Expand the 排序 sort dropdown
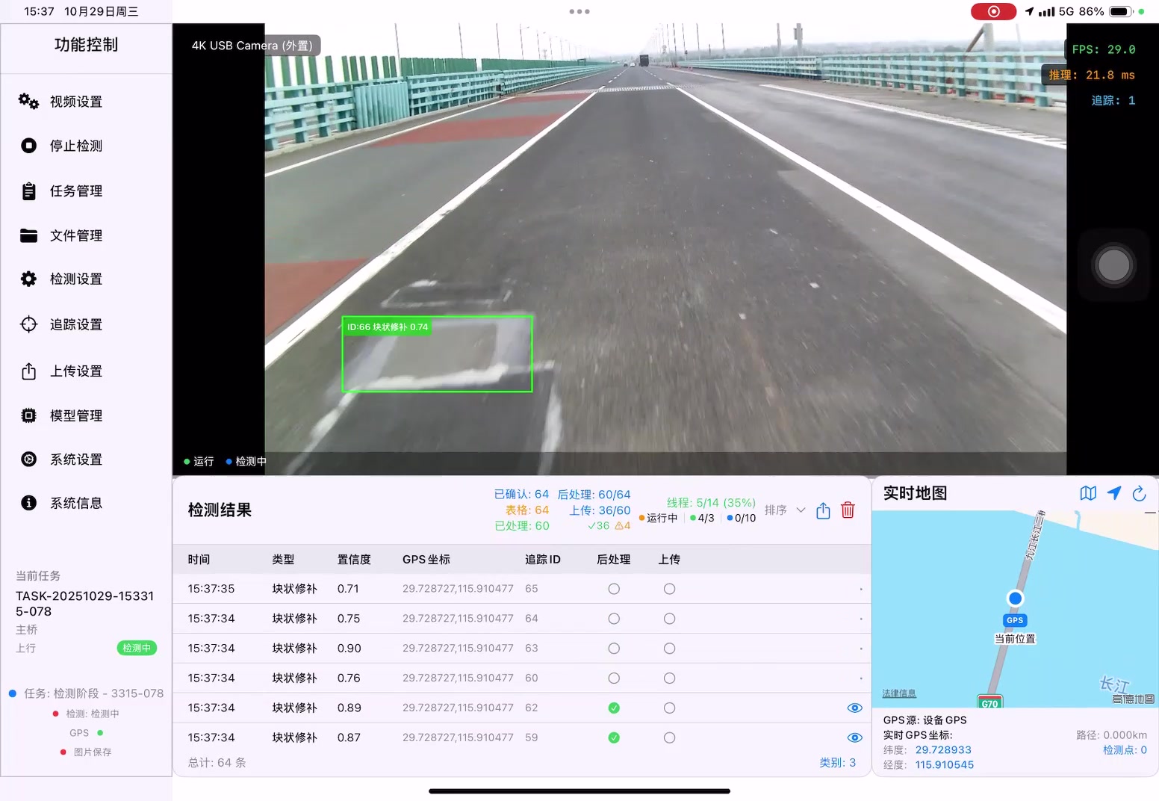 click(801, 510)
